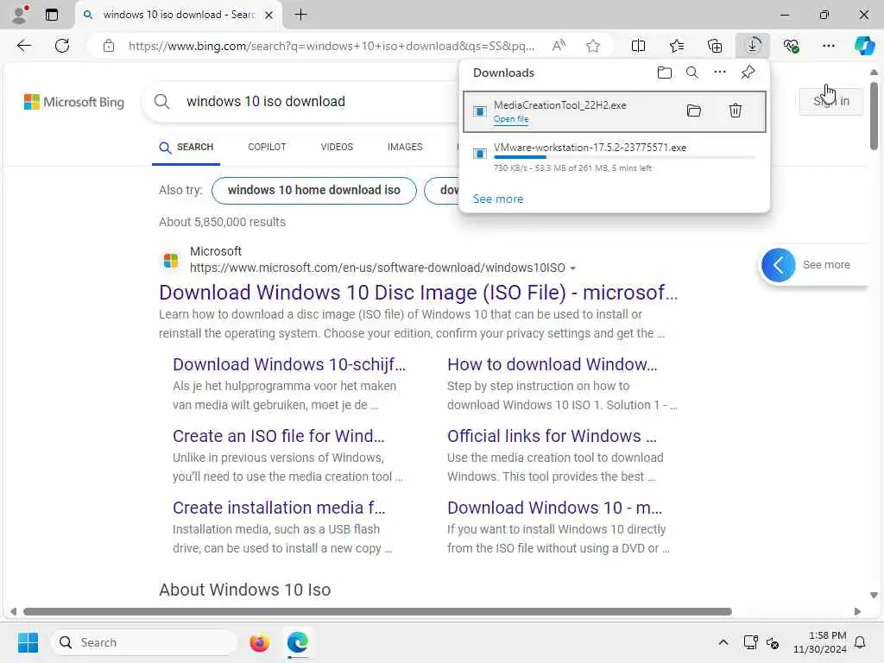Screen dimensions: 884x663
Task: Open the clock showing 1:58 PM
Action: (x=820, y=642)
